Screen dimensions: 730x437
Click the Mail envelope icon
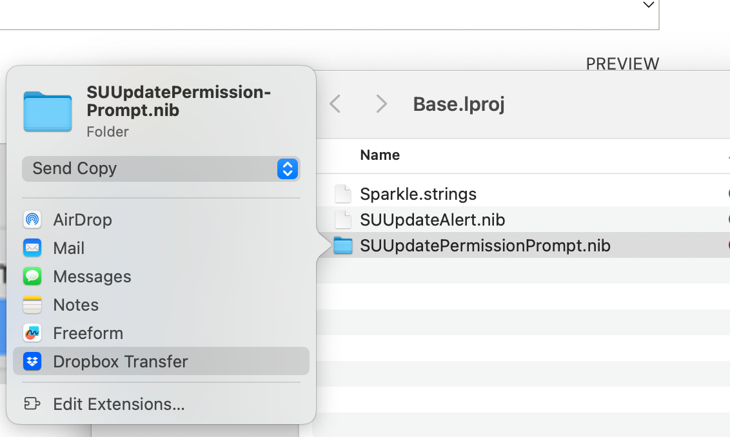32,248
